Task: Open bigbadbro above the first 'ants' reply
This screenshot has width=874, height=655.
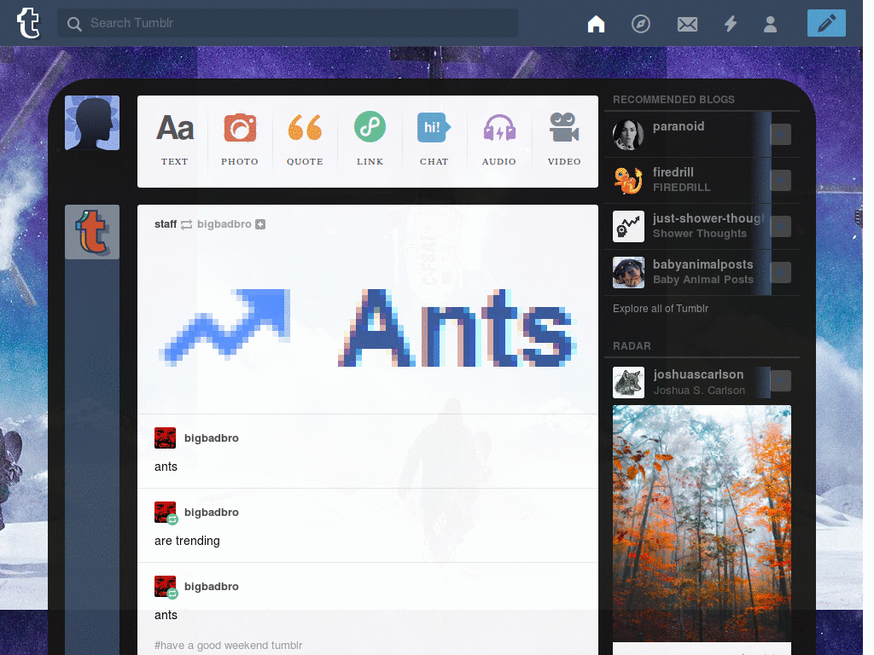Action: [212, 438]
